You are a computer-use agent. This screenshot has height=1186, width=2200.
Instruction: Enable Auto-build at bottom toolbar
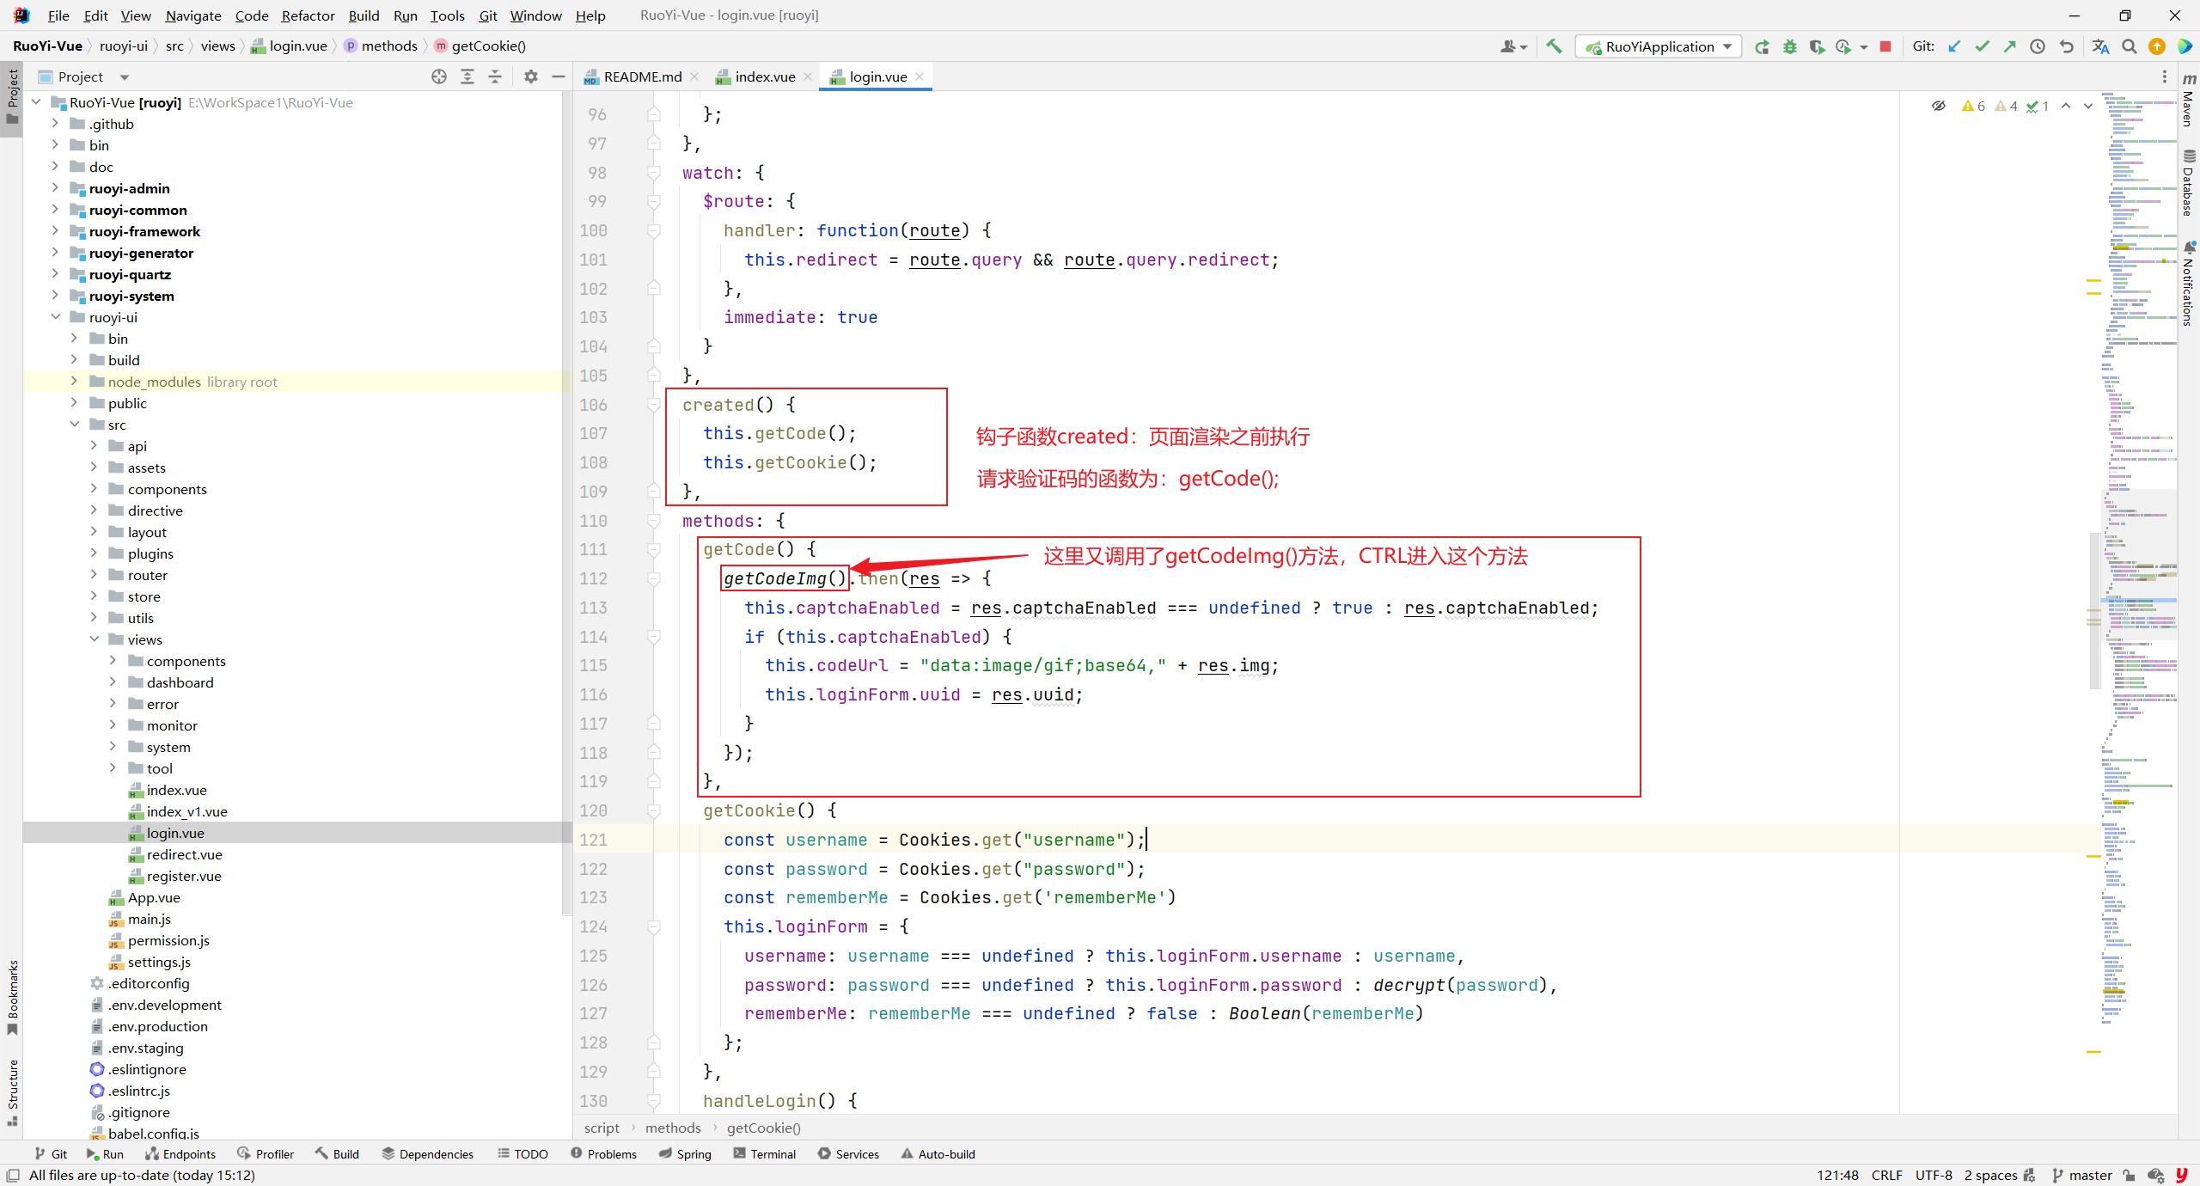pos(946,1152)
